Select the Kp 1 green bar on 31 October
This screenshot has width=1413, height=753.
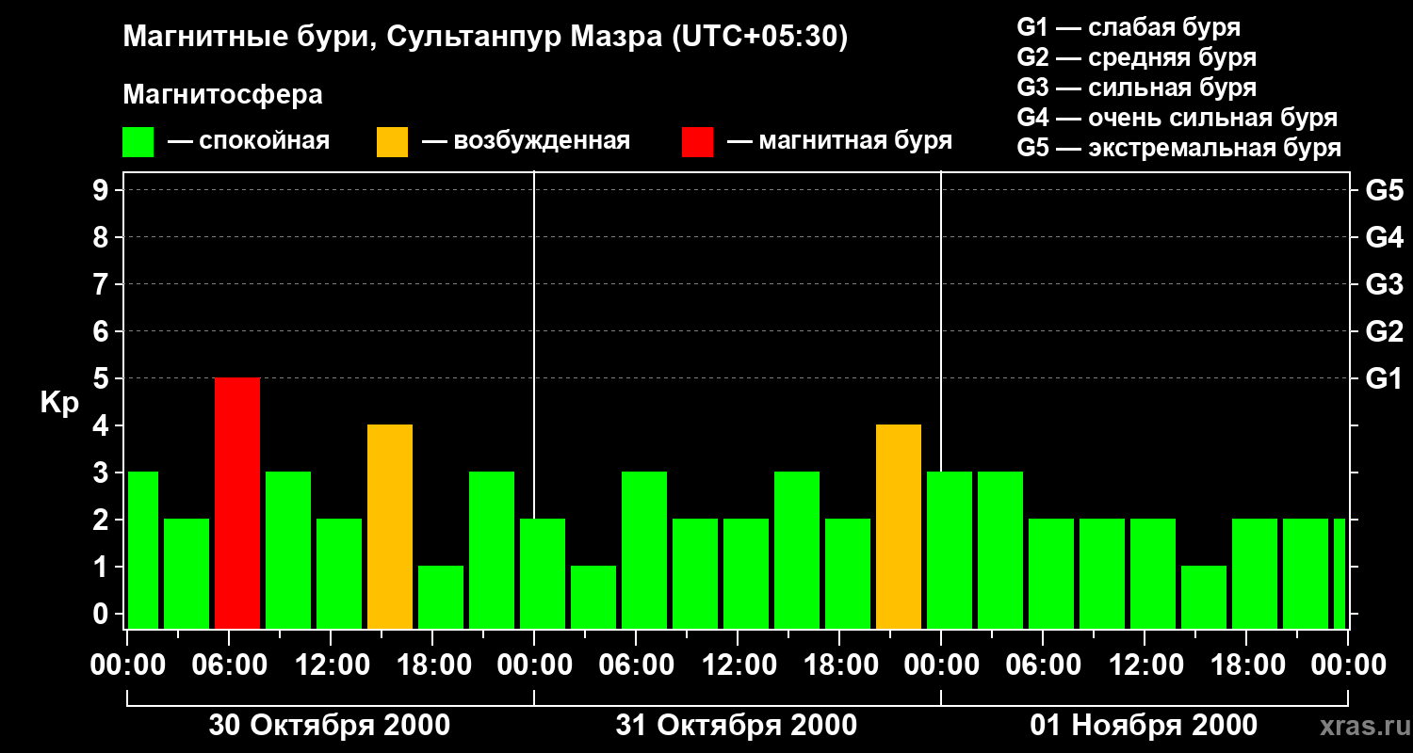[x=593, y=598]
